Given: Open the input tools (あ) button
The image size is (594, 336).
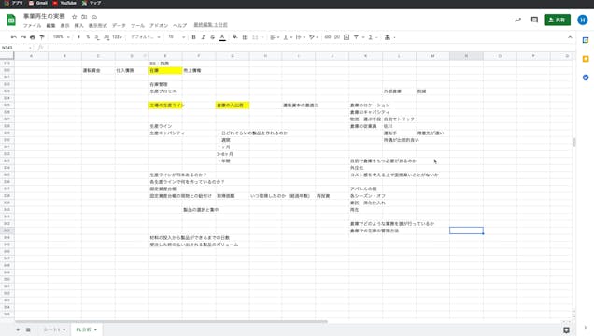Looking at the screenshot, I should coord(389,37).
